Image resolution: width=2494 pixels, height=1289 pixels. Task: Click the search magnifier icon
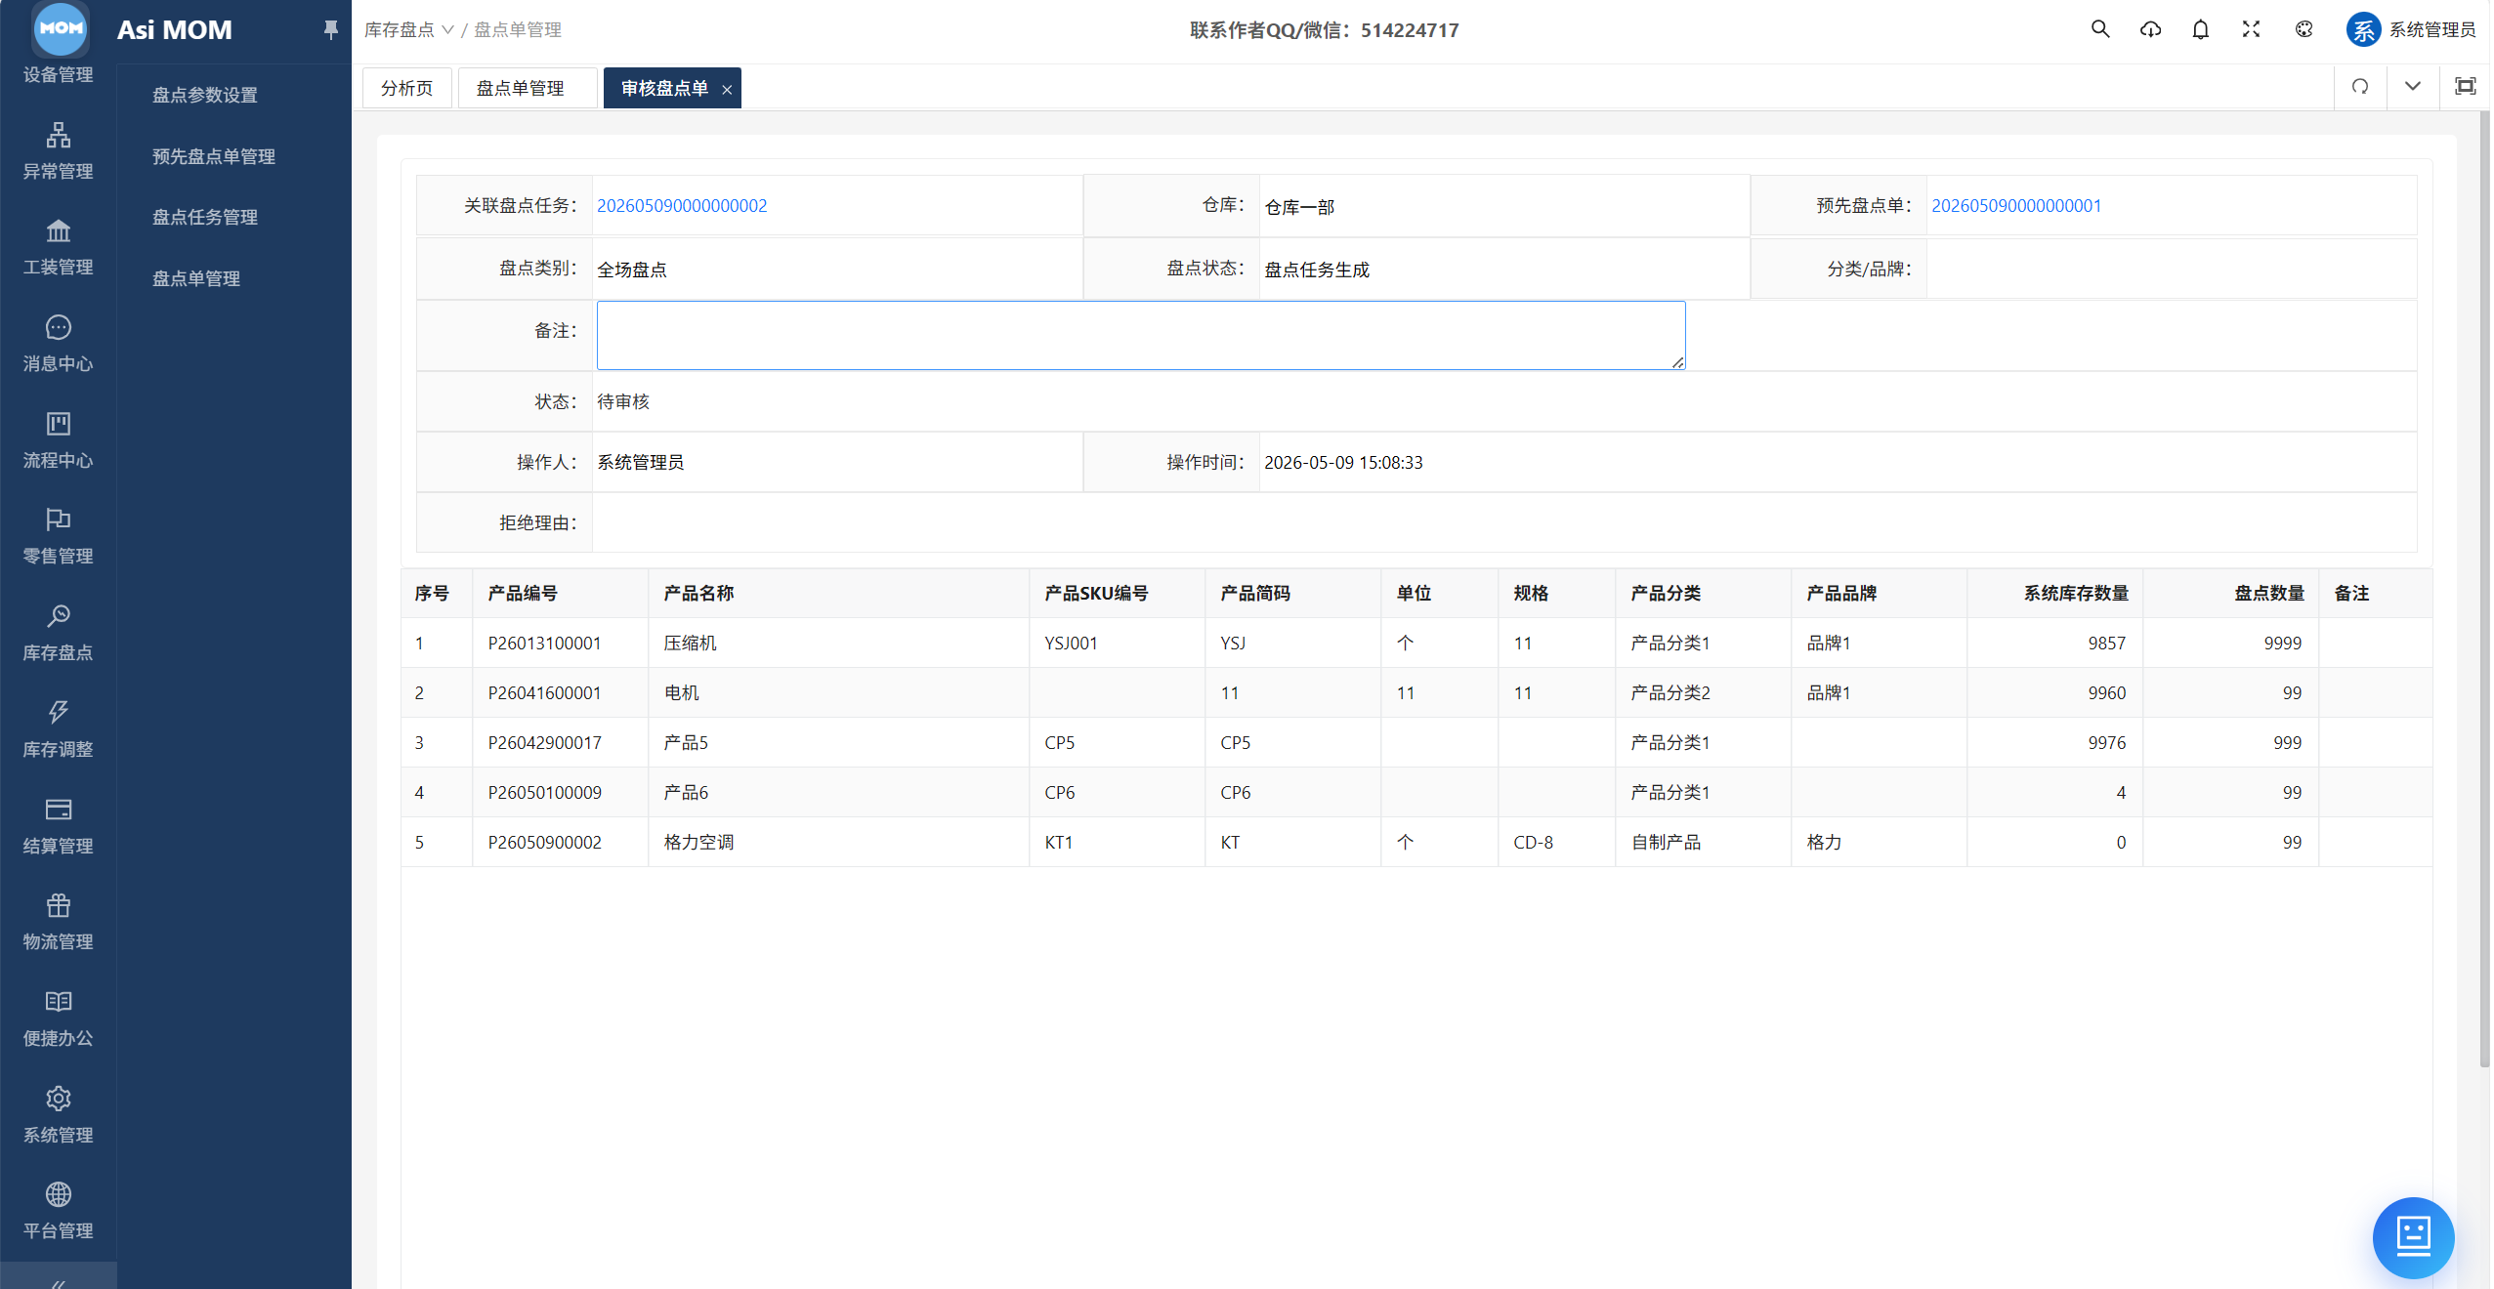(x=2099, y=29)
